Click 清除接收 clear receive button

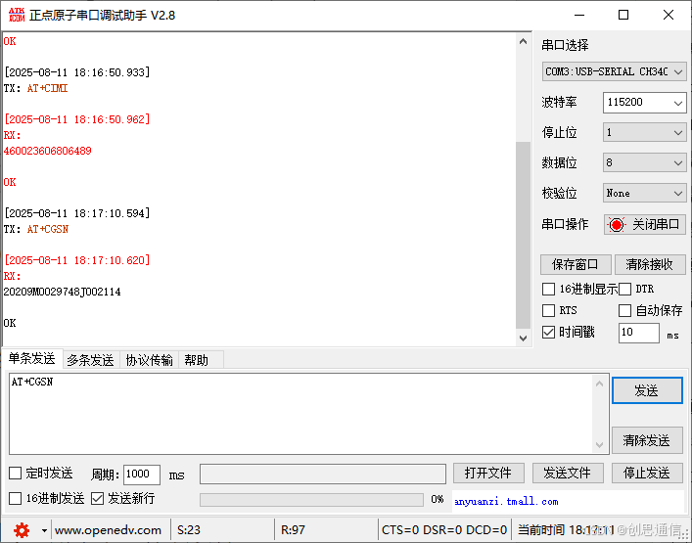point(650,265)
